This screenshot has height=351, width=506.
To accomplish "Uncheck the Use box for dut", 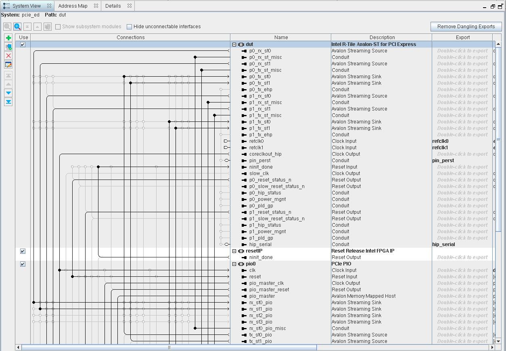I will click(x=23, y=44).
